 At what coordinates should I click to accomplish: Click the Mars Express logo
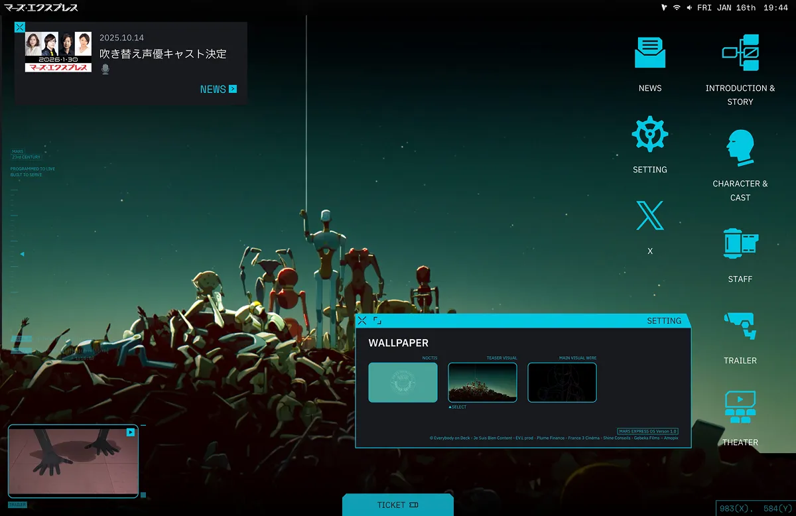click(41, 8)
